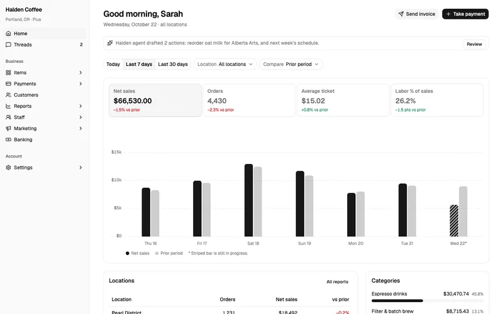Click the Halden Coffee business name
503x314 pixels.
[x=24, y=9]
